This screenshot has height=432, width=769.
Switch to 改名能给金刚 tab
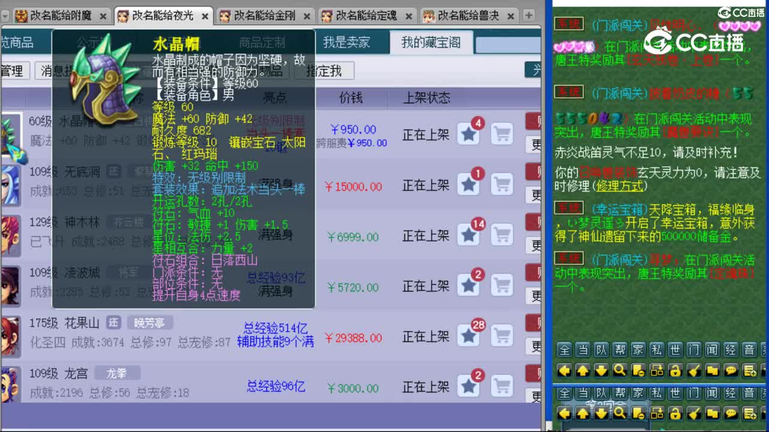pyautogui.click(x=264, y=16)
